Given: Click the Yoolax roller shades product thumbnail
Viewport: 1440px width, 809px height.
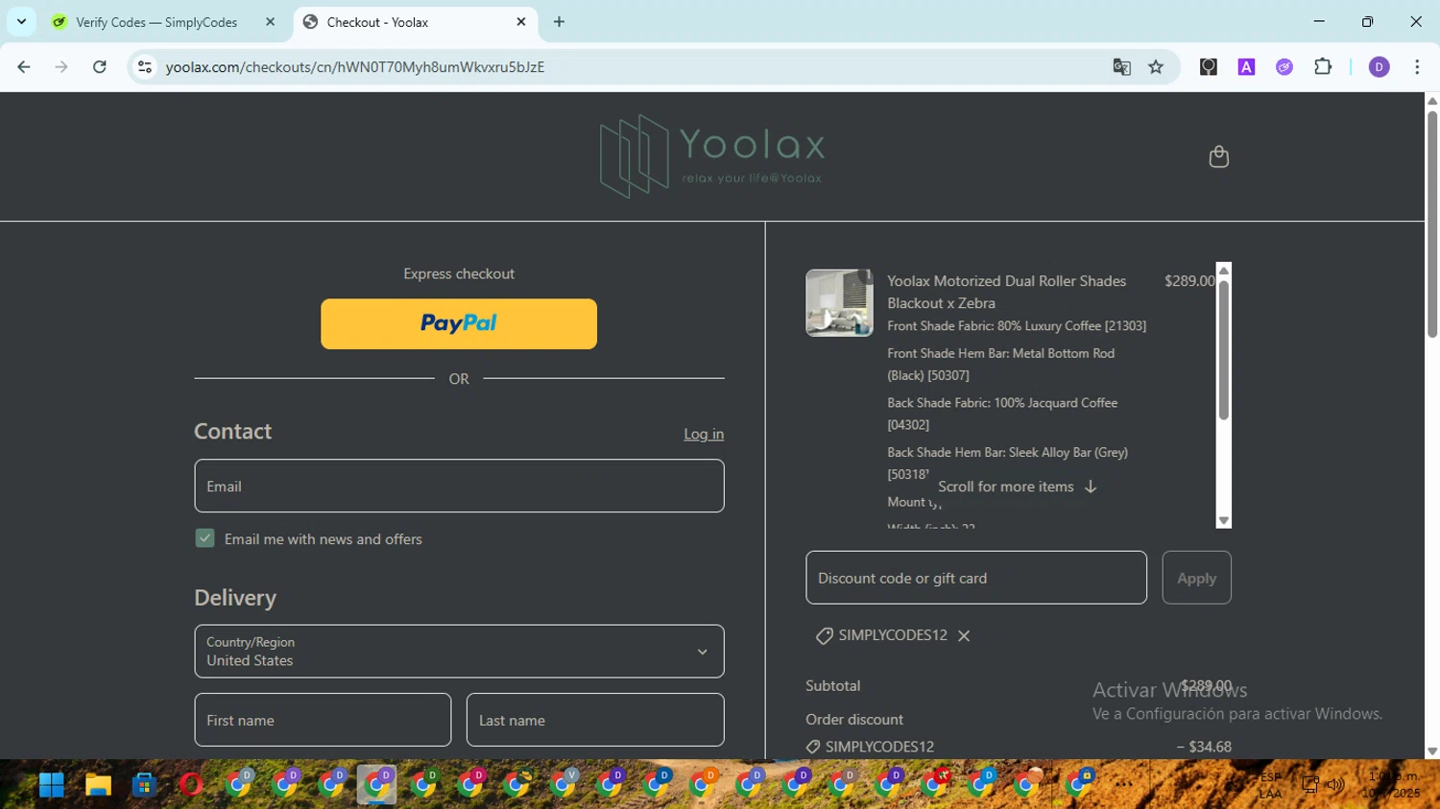Looking at the screenshot, I should (839, 302).
